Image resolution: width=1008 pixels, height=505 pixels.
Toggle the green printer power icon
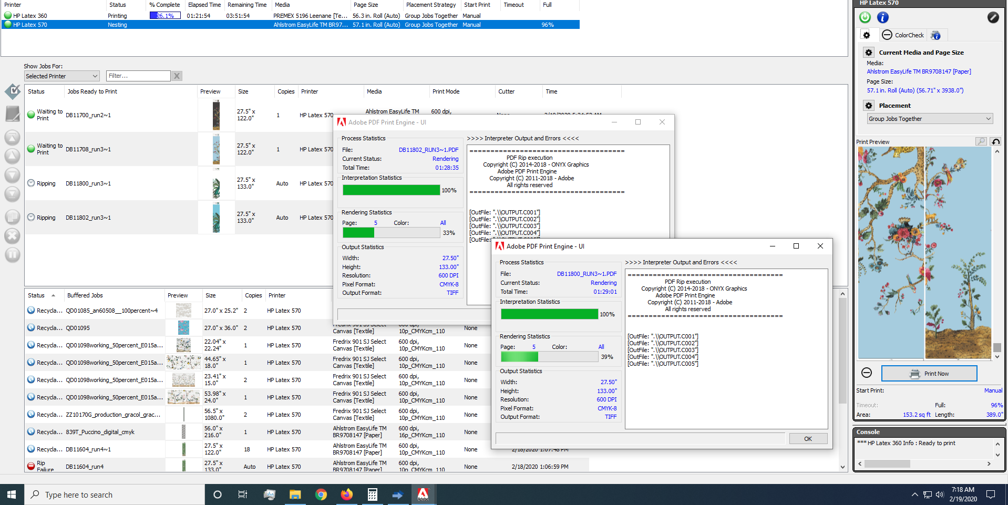click(x=865, y=17)
